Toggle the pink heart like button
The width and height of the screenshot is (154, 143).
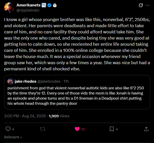pyautogui.click(x=77, y=129)
